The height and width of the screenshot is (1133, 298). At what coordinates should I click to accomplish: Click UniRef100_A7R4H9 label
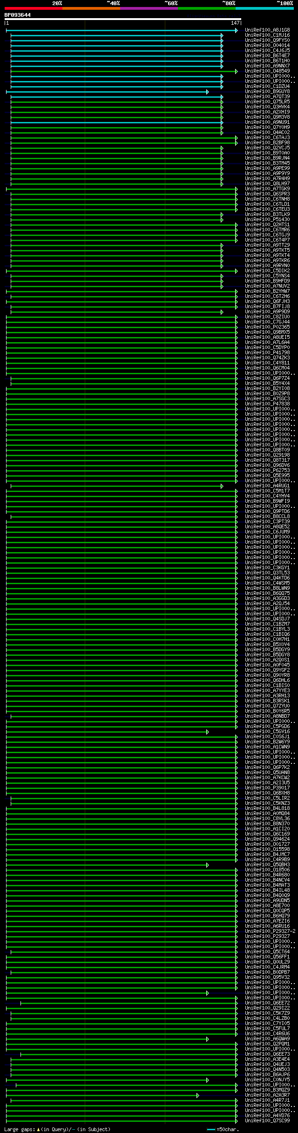pyautogui.click(x=267, y=179)
